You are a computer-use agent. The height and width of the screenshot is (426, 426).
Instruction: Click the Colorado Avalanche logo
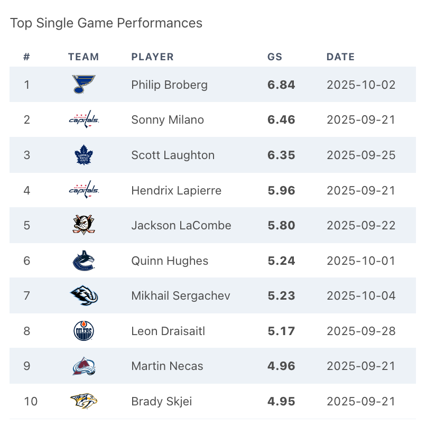[x=84, y=366]
